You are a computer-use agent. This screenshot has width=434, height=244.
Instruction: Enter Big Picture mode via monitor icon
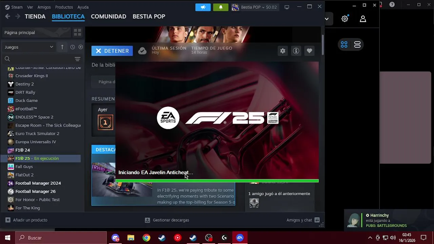tap(287, 7)
